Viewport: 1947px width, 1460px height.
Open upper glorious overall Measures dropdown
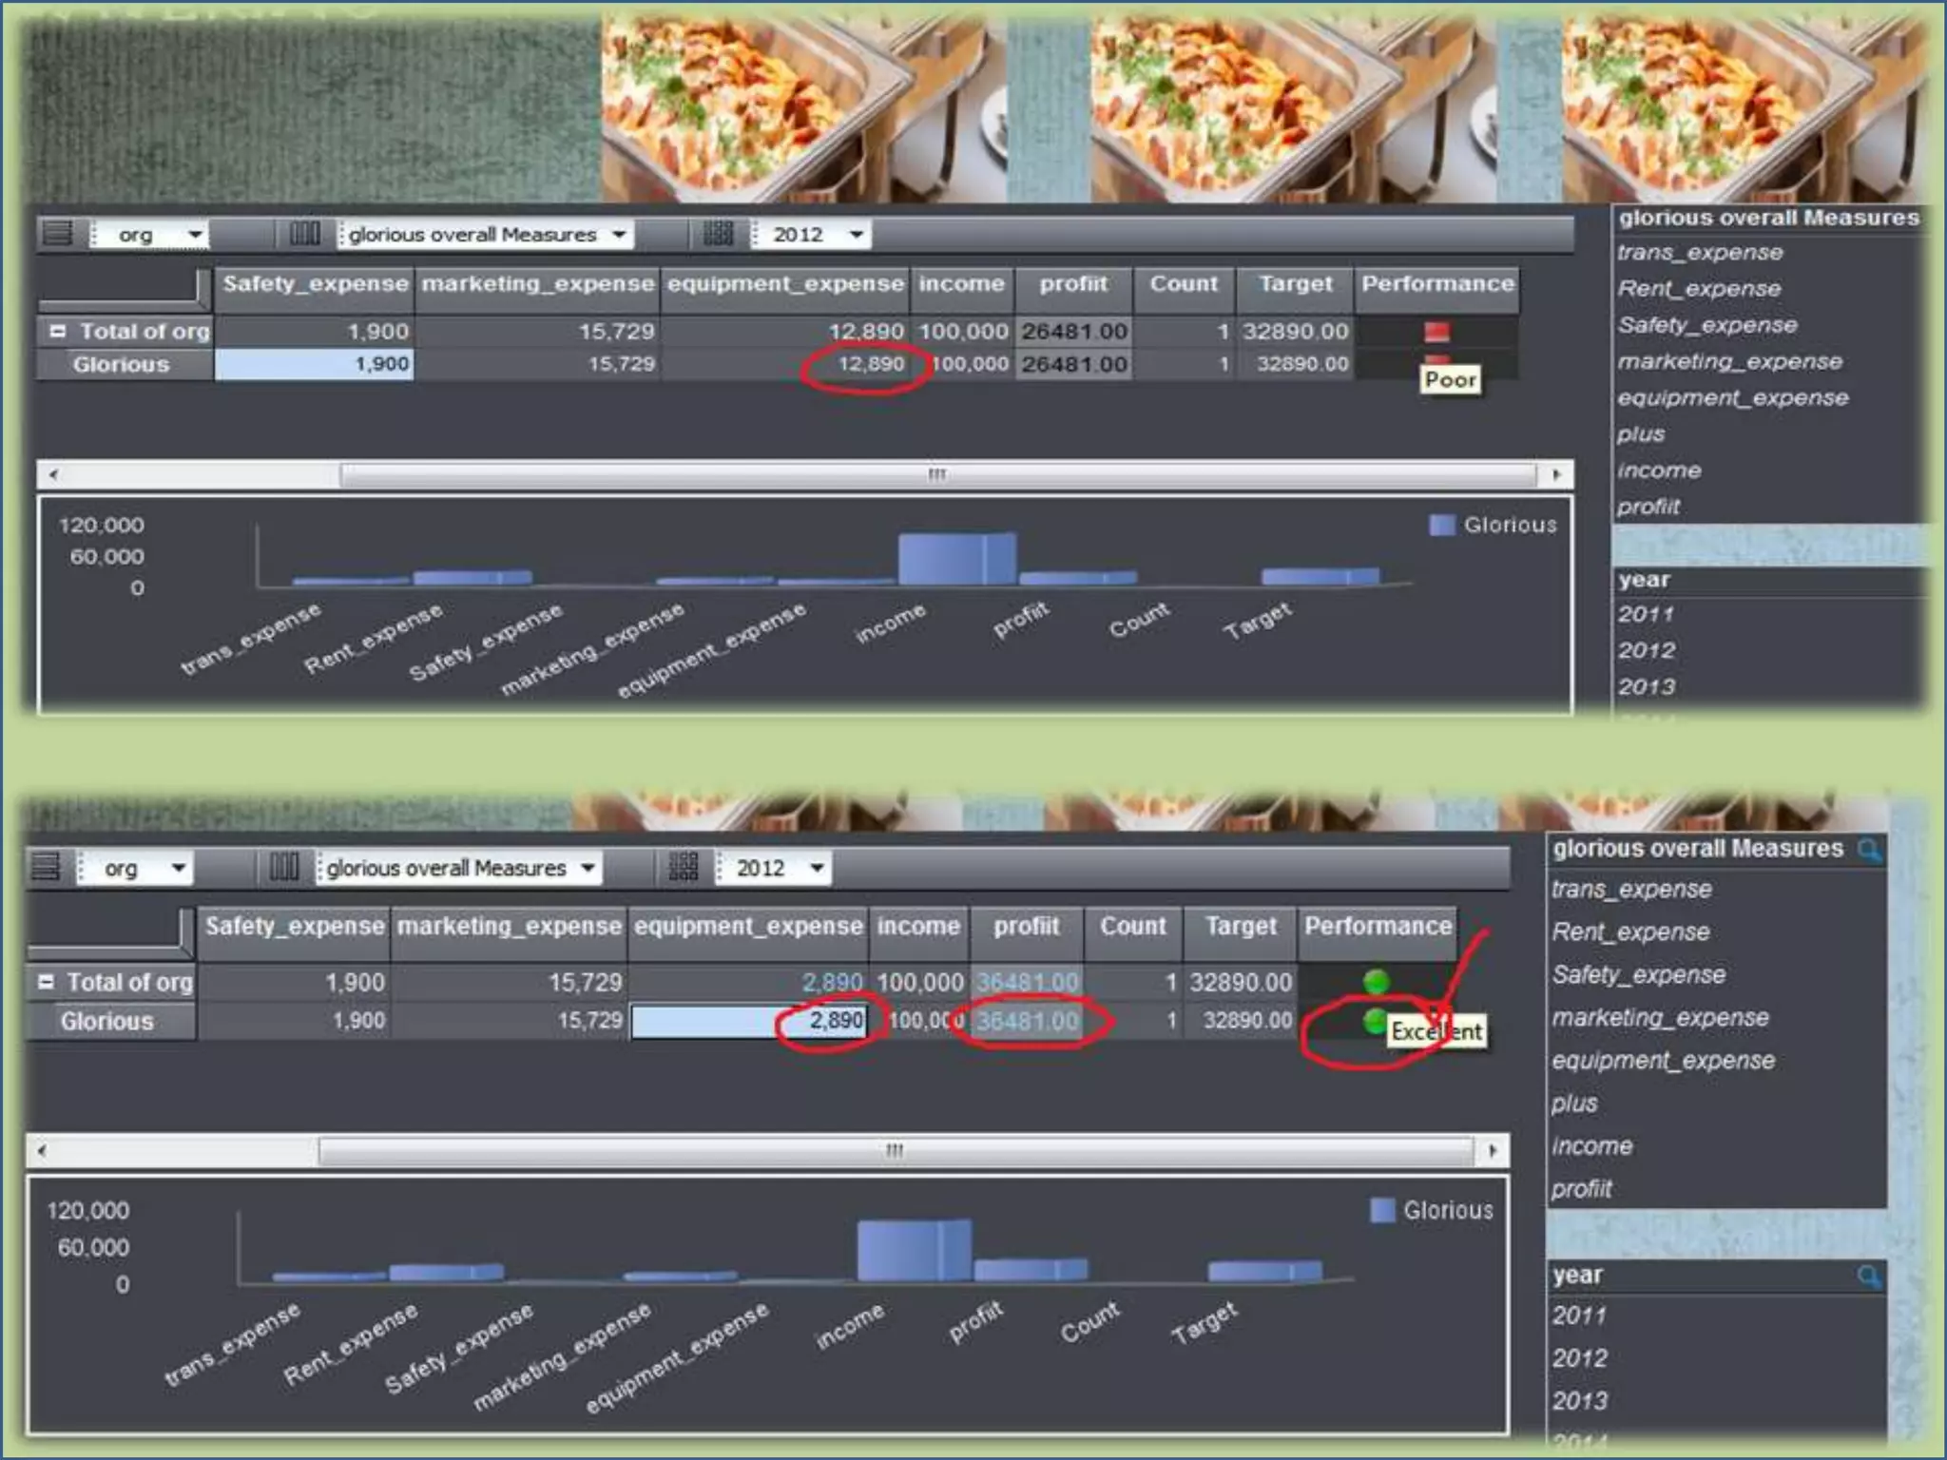(619, 235)
